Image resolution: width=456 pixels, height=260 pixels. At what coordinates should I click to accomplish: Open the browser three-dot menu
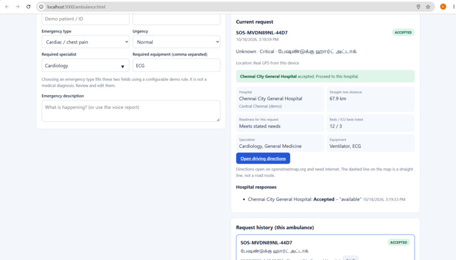click(453, 7)
